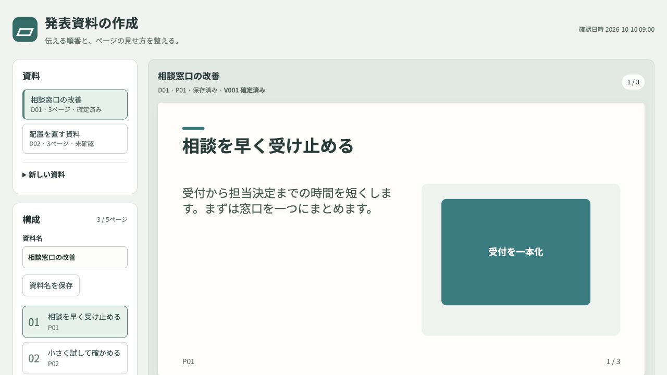Select page 02 小さく試して確かめる

(x=75, y=358)
